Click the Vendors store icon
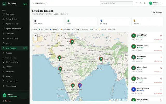This screenshot has height=104, width=166. (3, 67)
